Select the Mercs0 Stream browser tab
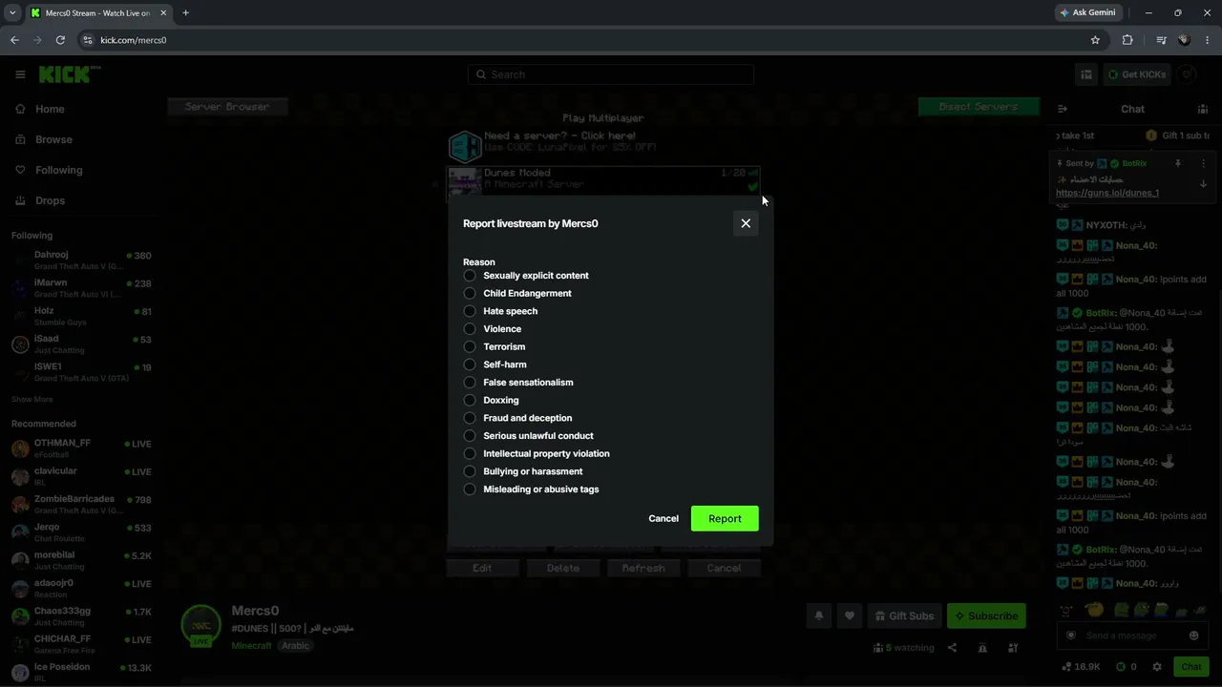 (98, 12)
